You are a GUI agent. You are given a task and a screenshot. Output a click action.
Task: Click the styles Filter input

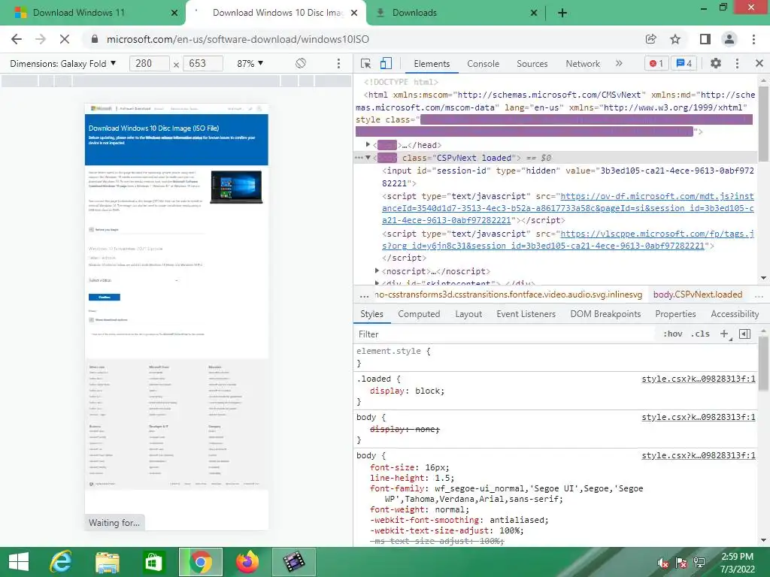tap(505, 334)
